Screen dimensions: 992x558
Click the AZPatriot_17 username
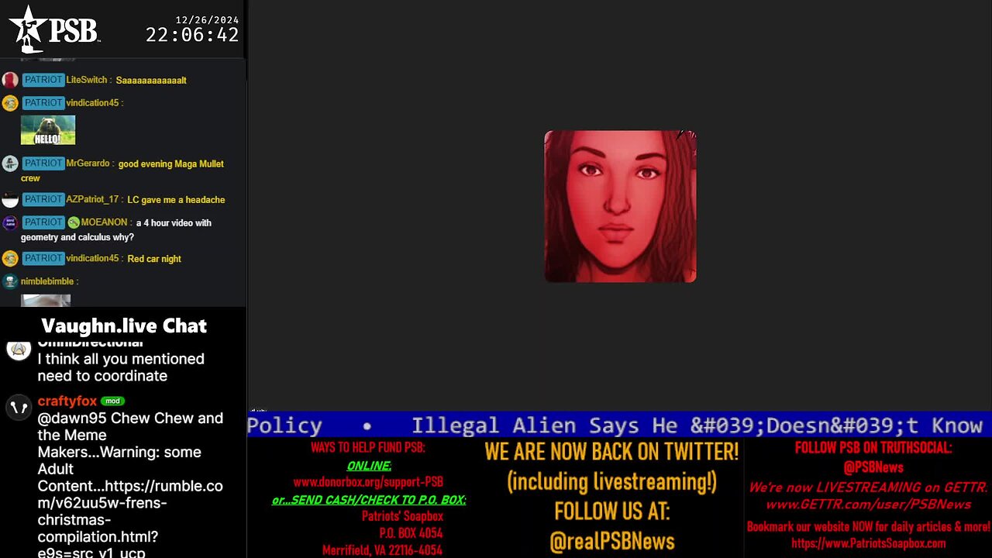click(93, 199)
